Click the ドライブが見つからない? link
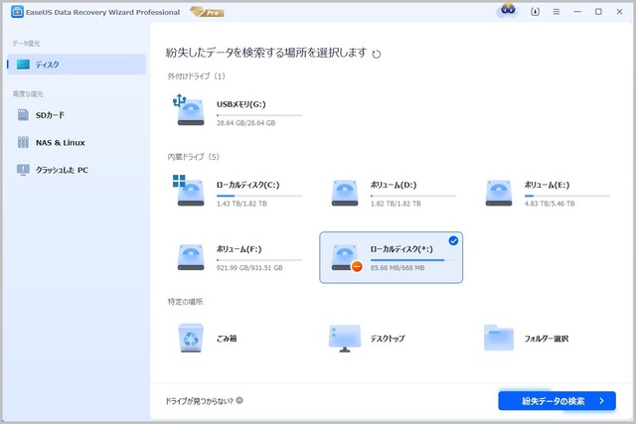The image size is (636, 424). (x=199, y=401)
